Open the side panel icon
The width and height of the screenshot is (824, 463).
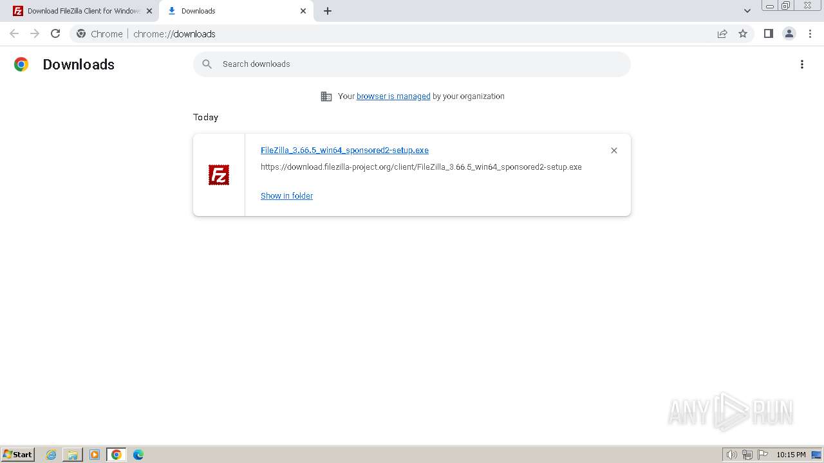pyautogui.click(x=768, y=33)
